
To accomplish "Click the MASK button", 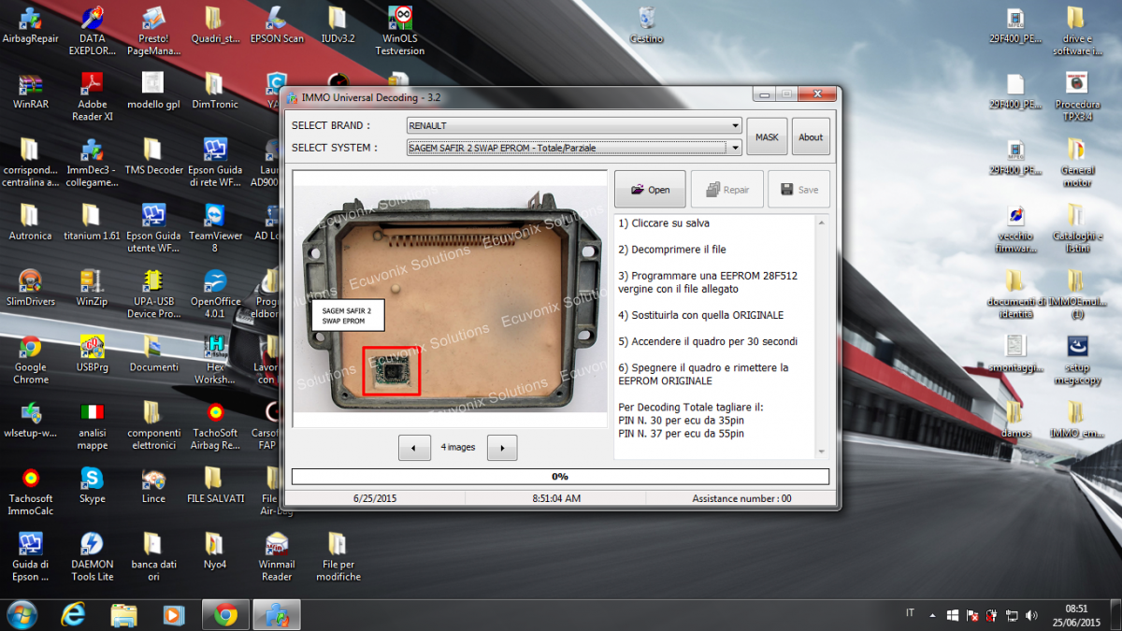I will coord(767,137).
